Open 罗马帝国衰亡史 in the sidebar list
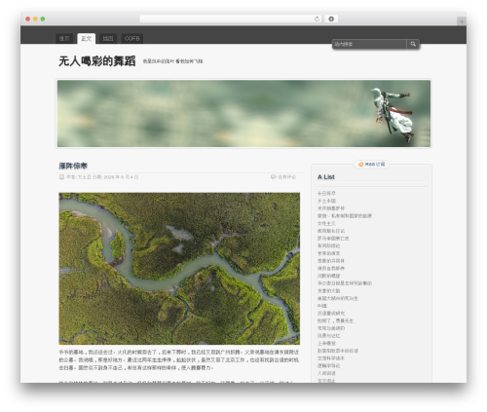Screen dimensions: 487x412 point(333,239)
